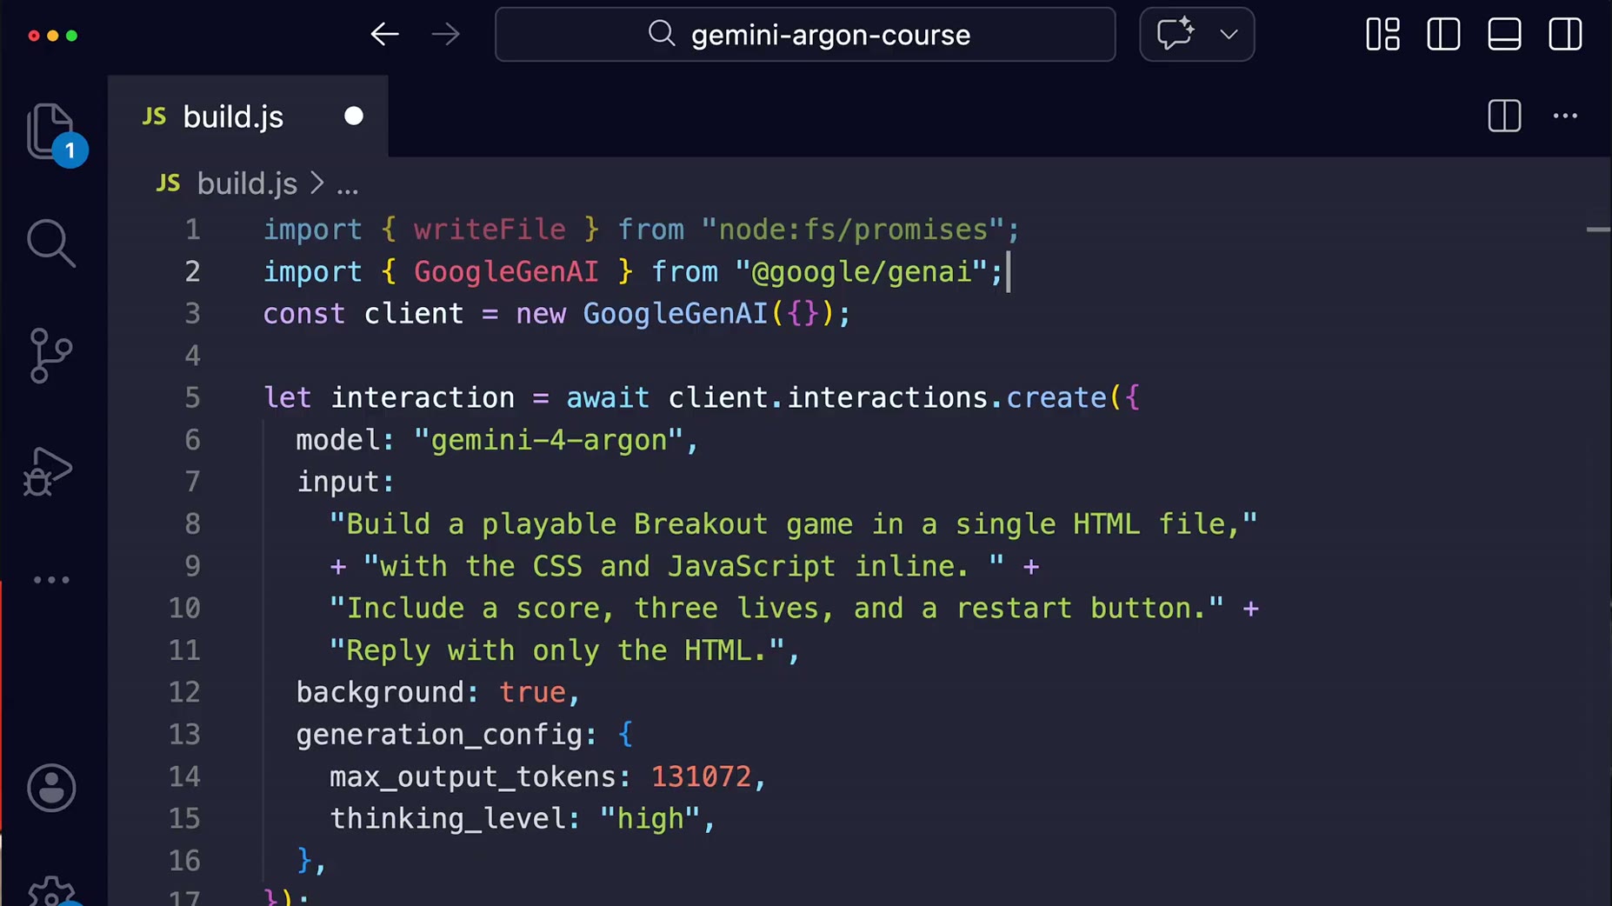The height and width of the screenshot is (906, 1612).
Task: Click the create method call
Action: pyautogui.click(x=1056, y=398)
